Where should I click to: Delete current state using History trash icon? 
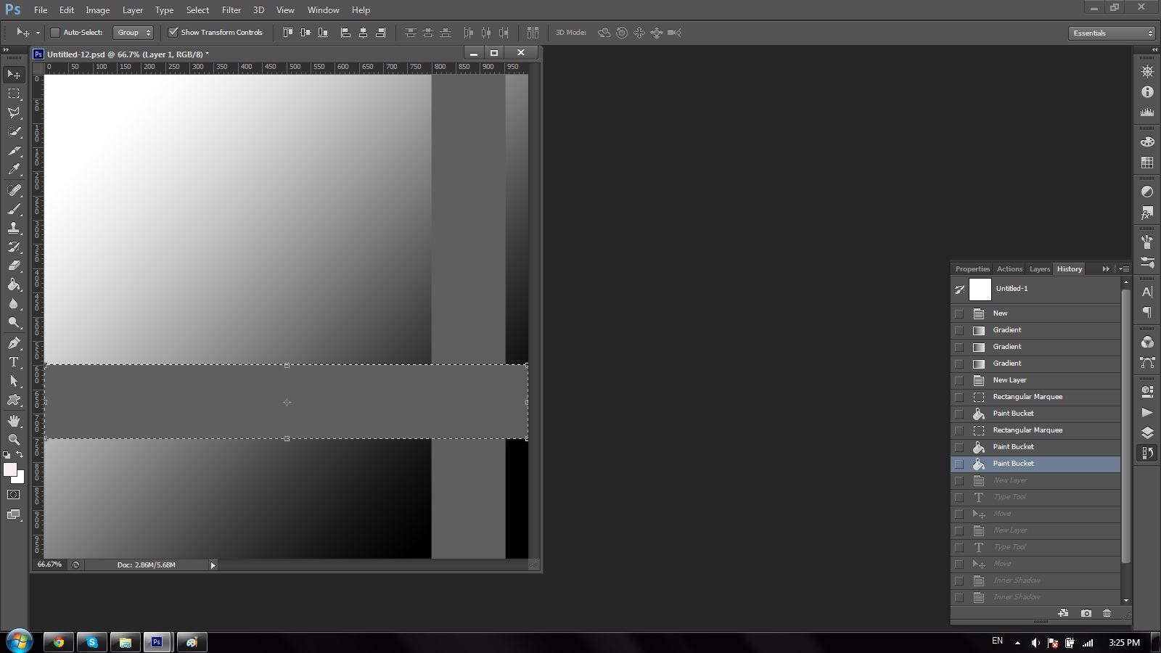1107,613
